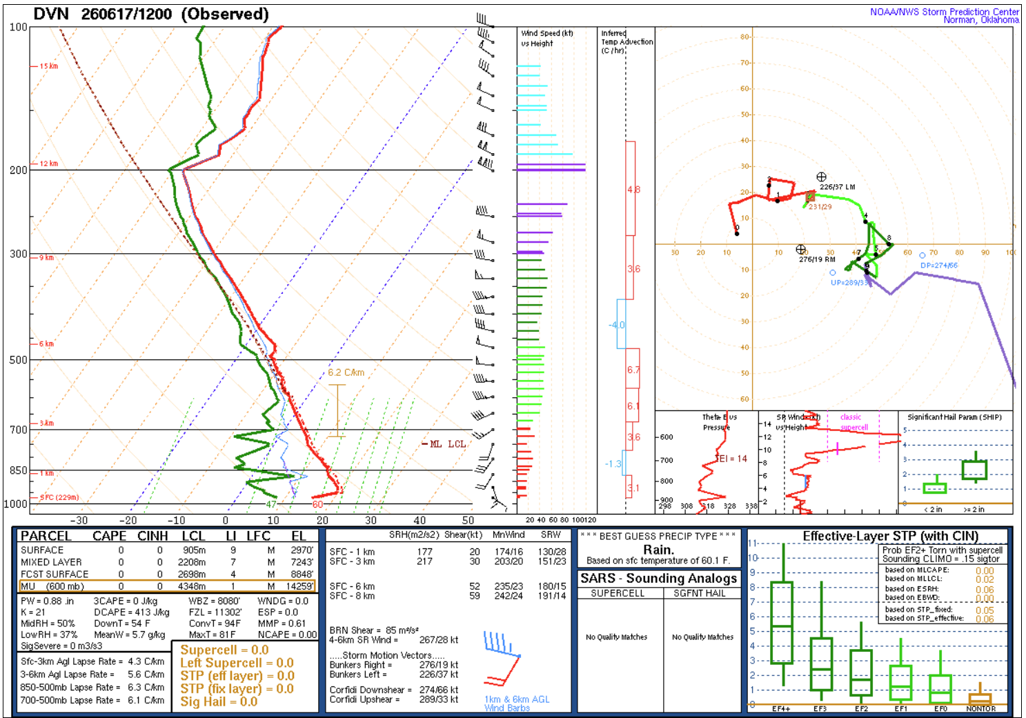Image resolution: width=1026 pixels, height=718 pixels.
Task: Click the 1km & 6km AGL wind barbs
Action: (502, 658)
